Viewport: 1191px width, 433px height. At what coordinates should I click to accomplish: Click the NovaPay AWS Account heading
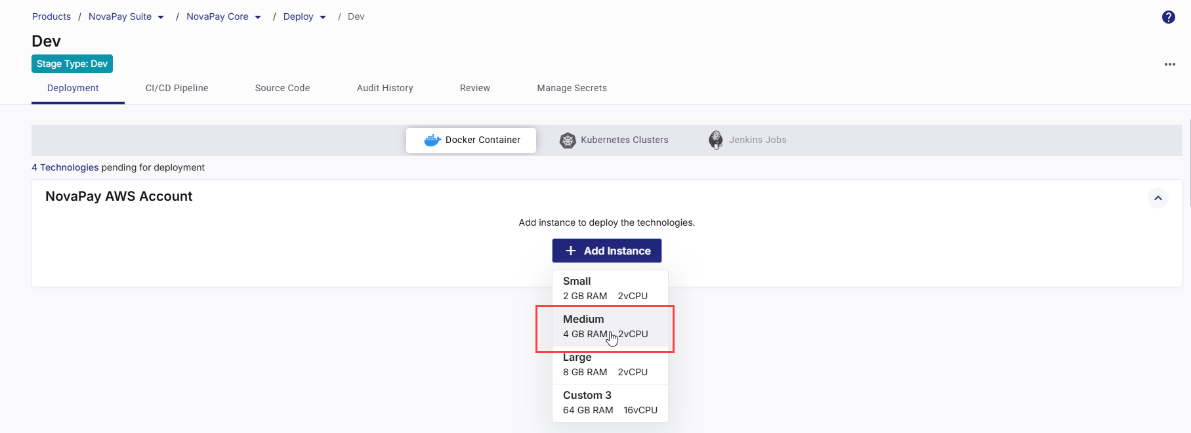coord(119,196)
